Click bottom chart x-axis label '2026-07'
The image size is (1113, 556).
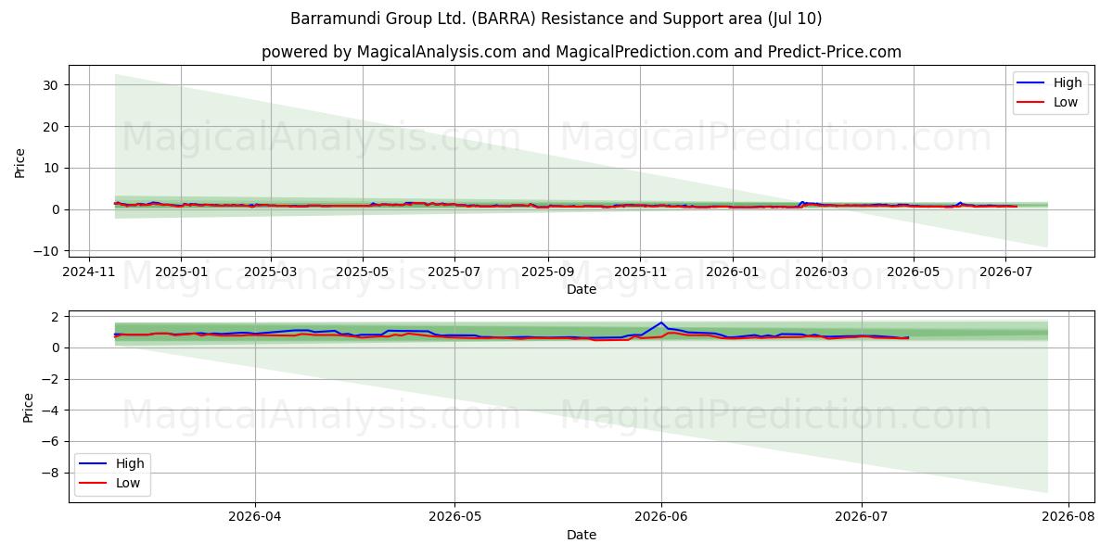click(x=862, y=518)
